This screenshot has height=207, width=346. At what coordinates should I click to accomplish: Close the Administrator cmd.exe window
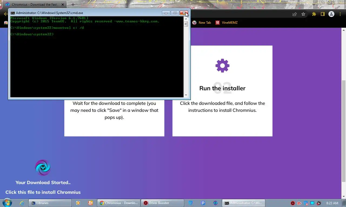coord(184,13)
